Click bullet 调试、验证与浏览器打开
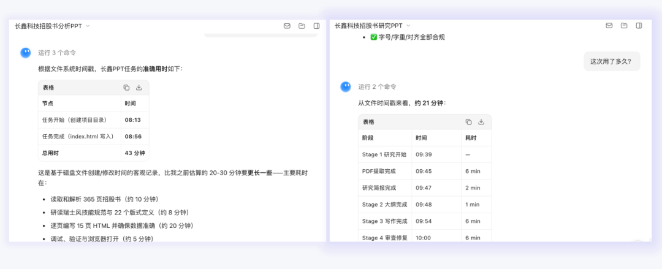This screenshot has height=269, width=662. [x=102, y=238]
